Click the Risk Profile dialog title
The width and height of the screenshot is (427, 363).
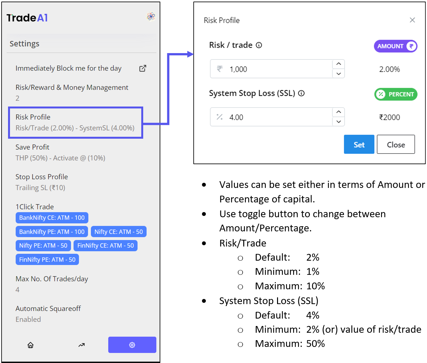tap(222, 20)
